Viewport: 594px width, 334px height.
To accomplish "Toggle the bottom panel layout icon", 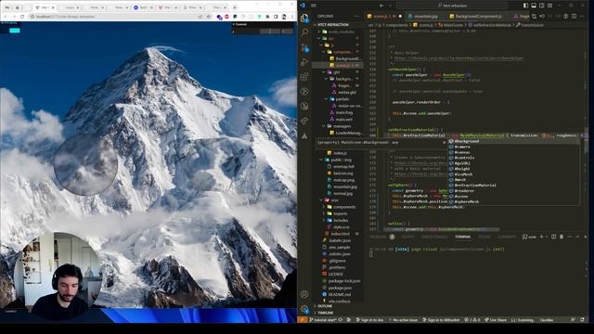I will (x=534, y=6).
